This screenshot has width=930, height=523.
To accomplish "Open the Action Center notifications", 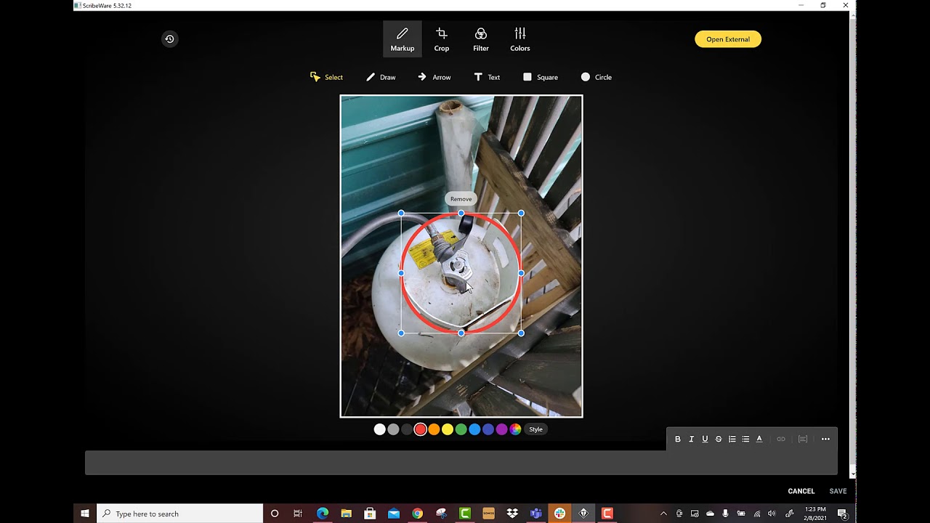I will coord(842,514).
